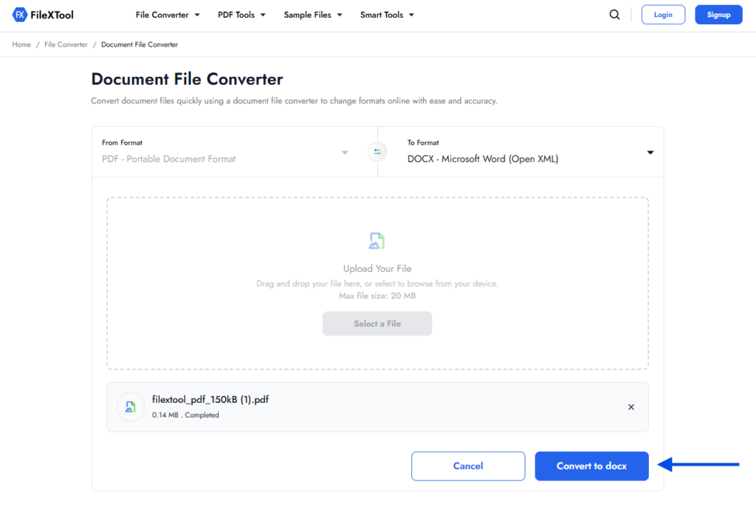Click the swap formats icon between dropdowns
Screen dimensions: 756x507
pos(377,152)
